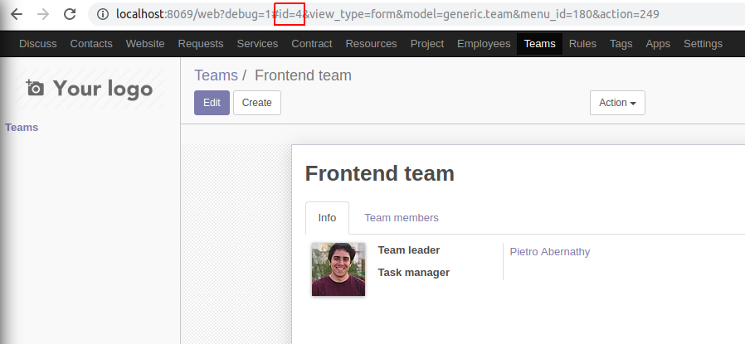Select the Info tab

coord(327,218)
